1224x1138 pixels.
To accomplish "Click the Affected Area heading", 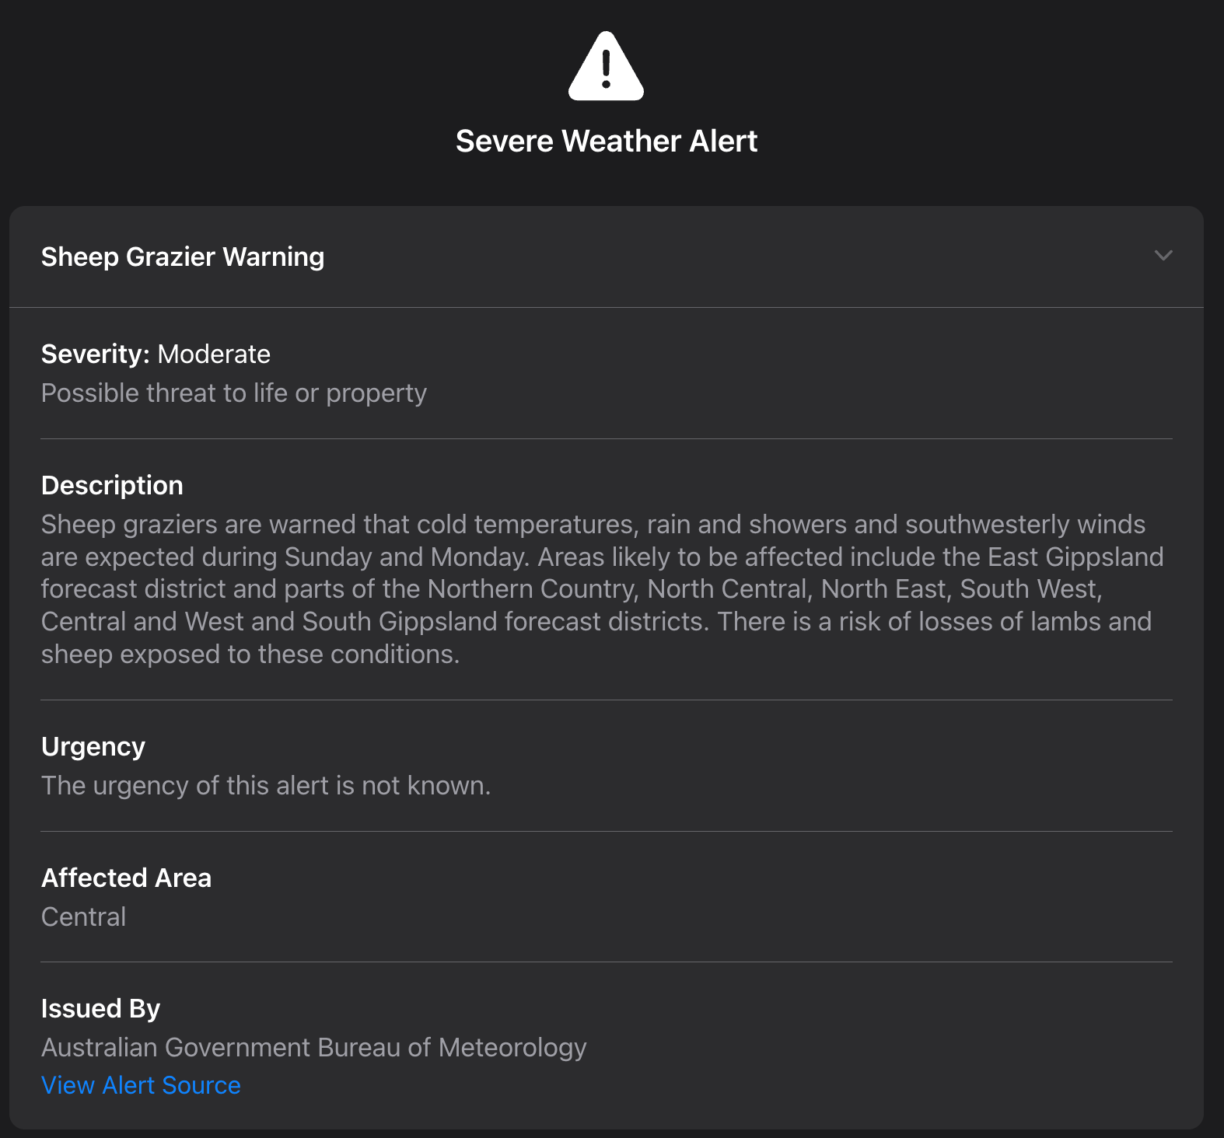I will pos(126,878).
